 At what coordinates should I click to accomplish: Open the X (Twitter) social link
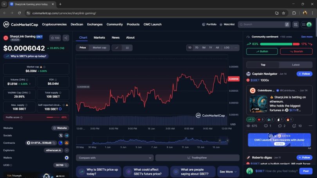pos(61,135)
